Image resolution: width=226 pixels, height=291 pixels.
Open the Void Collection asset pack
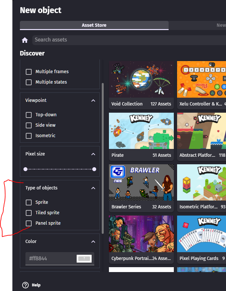click(141, 85)
